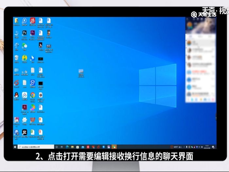Launch Microsoft Edge from the taskbar

coord(67,147)
